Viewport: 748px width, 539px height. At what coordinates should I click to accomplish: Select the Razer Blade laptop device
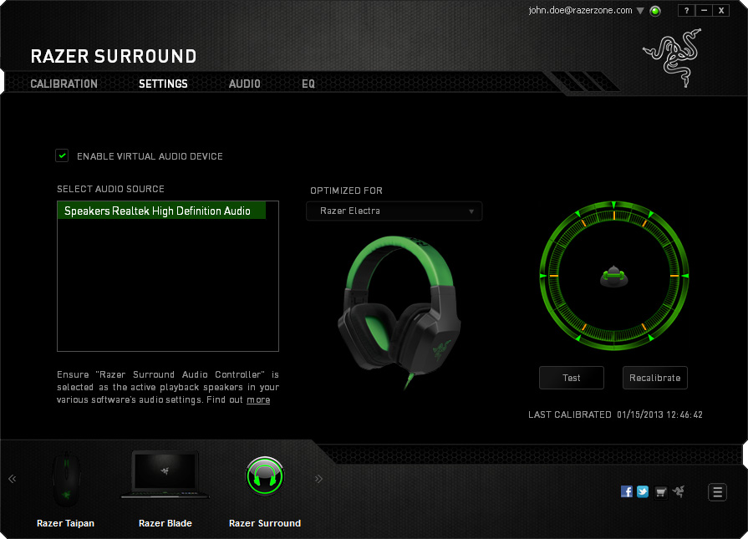[165, 476]
